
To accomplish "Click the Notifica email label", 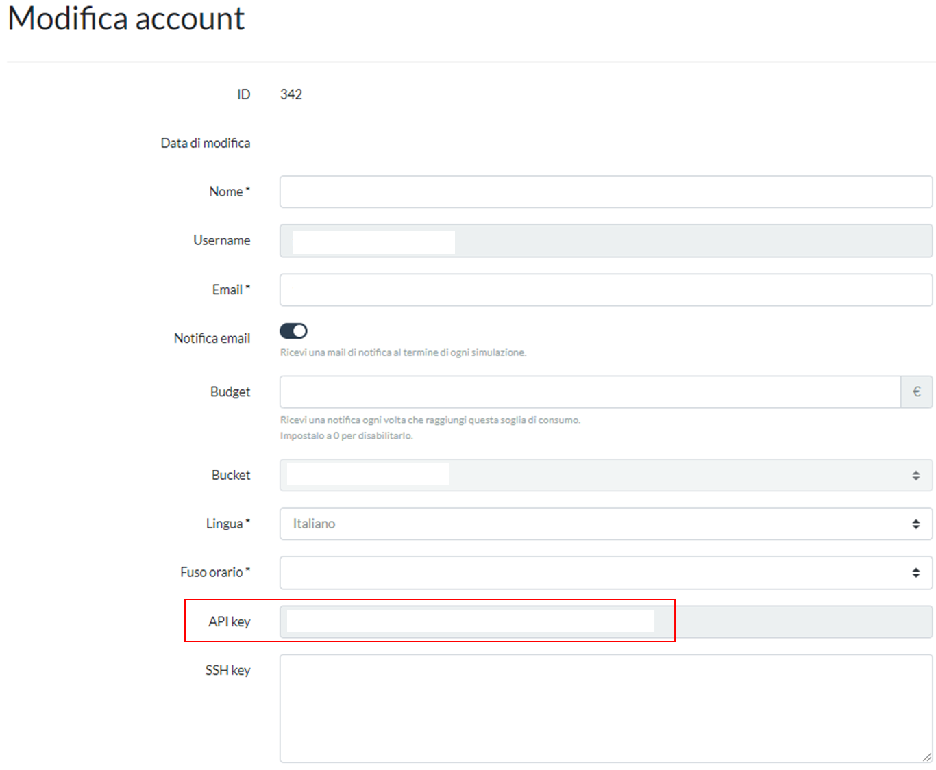I will tap(212, 337).
